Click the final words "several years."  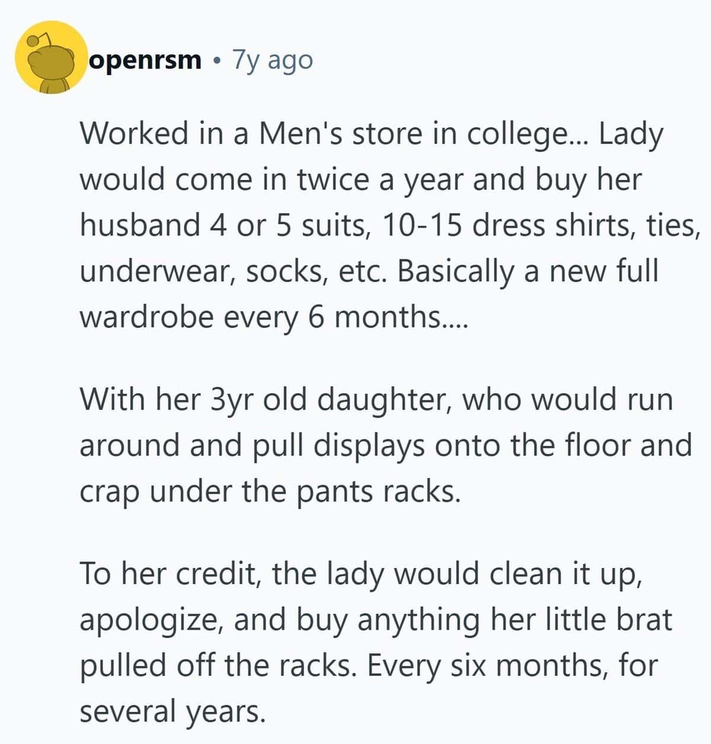tap(171, 711)
